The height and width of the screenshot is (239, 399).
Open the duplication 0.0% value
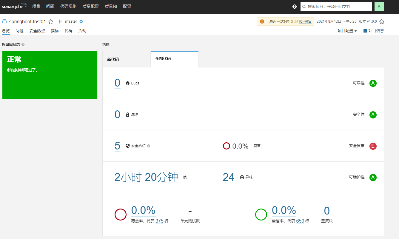pyautogui.click(x=284, y=210)
